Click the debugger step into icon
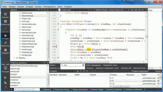This screenshot has width=163, height=92. tap(87, 71)
